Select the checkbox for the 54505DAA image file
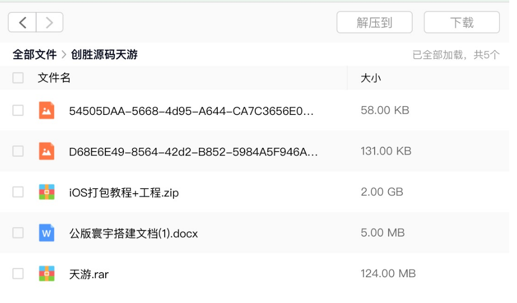The height and width of the screenshot is (303, 517). (x=19, y=110)
